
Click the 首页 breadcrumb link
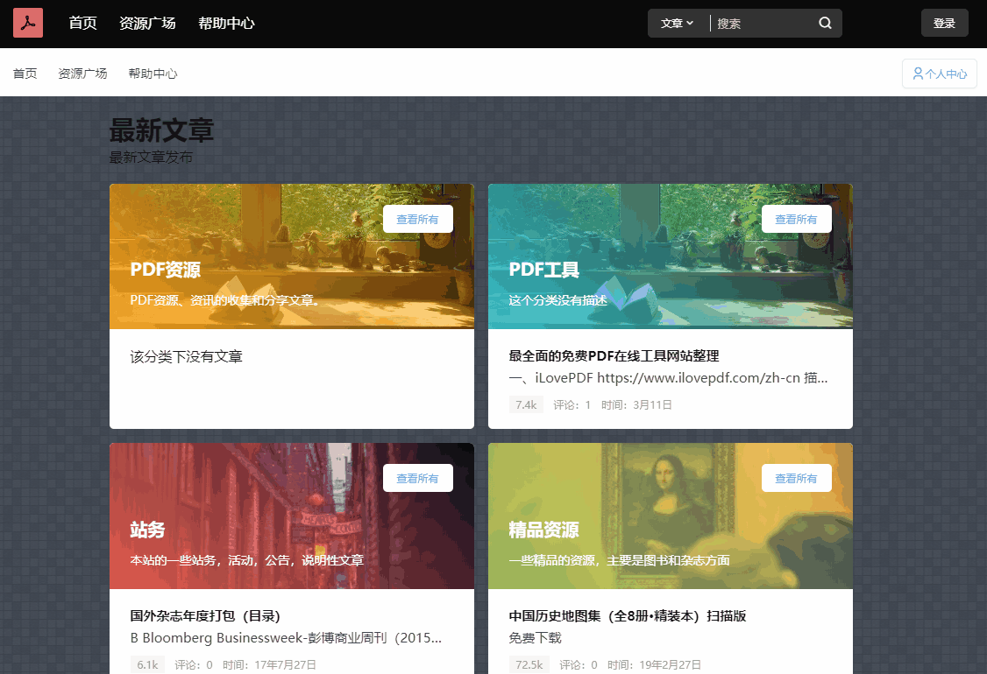[25, 74]
